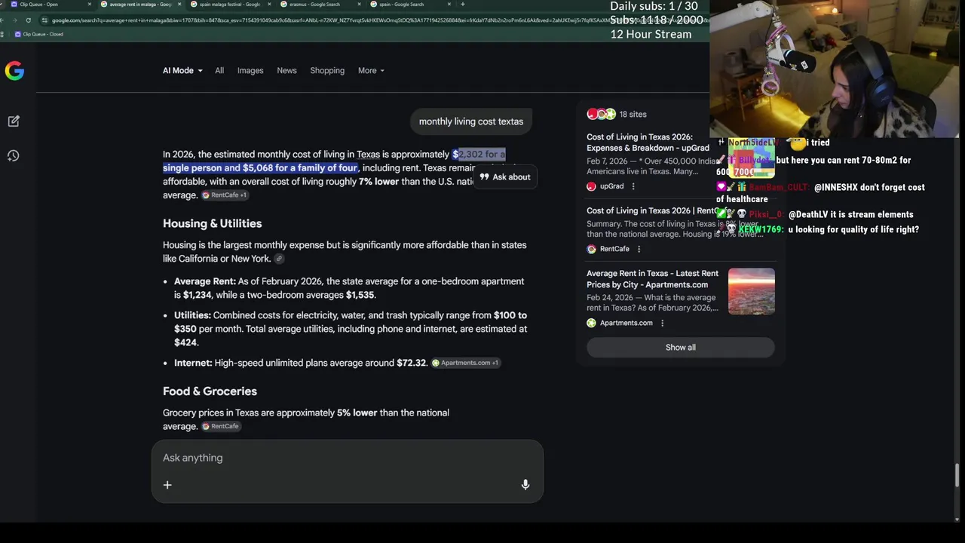Open the RentCafe +1 source chip
The width and height of the screenshot is (965, 543).
tap(225, 195)
